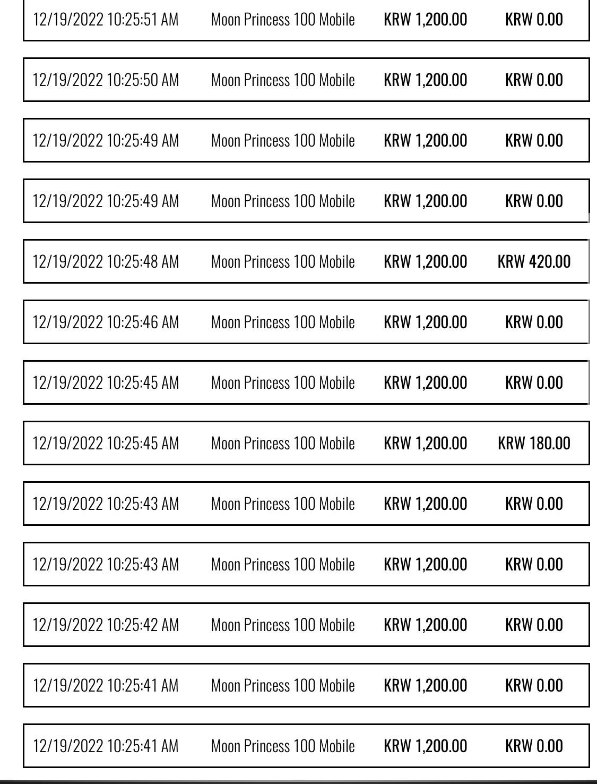The width and height of the screenshot is (597, 784).
Task: Click KRW 0.00 win in 10:25:42 row
Action: 534,625
